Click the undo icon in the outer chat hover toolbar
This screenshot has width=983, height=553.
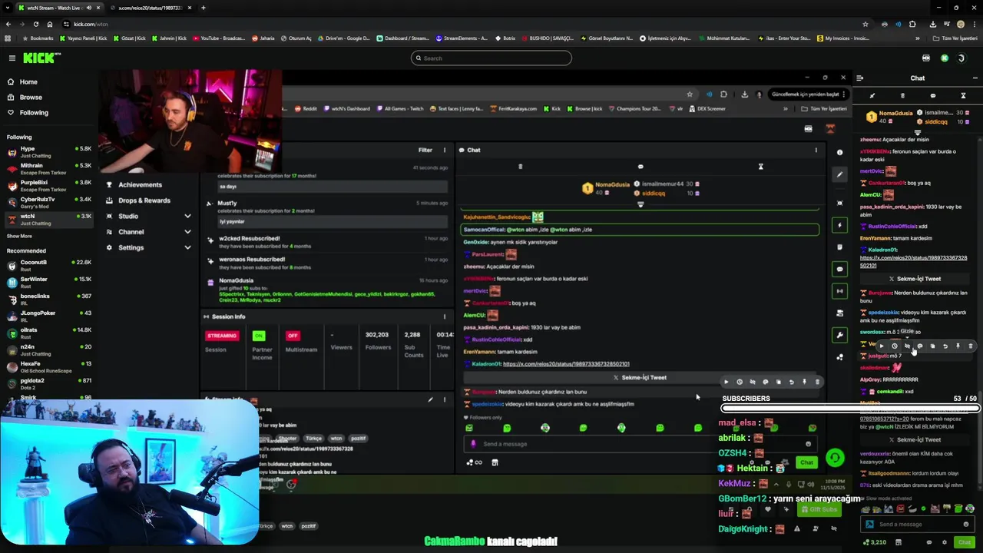945,346
